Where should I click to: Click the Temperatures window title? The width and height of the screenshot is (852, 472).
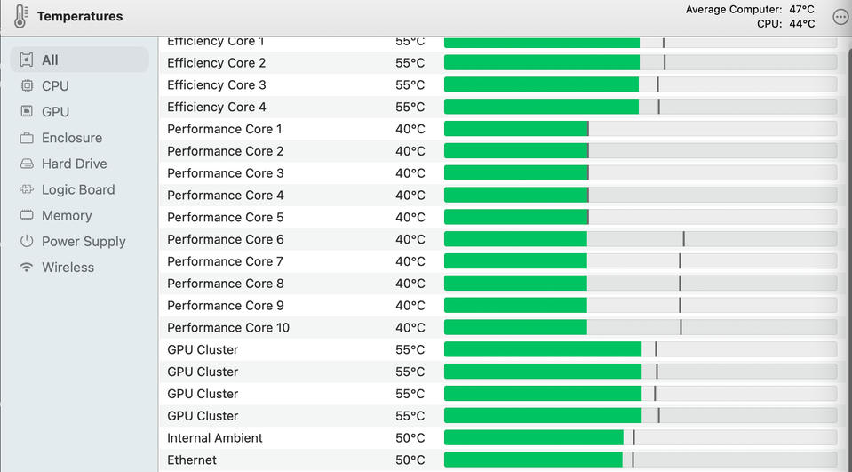click(80, 16)
